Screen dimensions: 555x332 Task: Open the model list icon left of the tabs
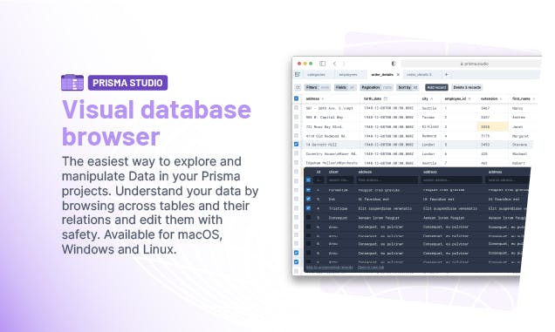coord(298,74)
